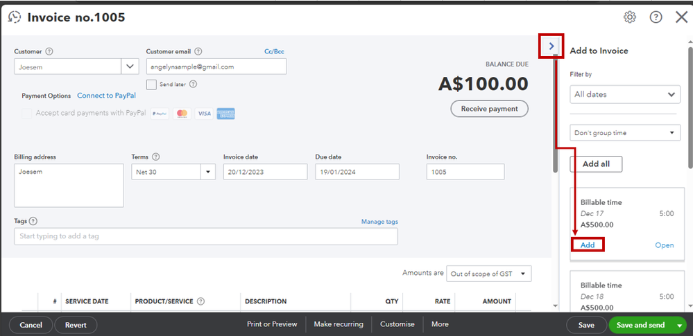Show help for Product/Service column
This screenshot has height=336, width=693.
200,301
